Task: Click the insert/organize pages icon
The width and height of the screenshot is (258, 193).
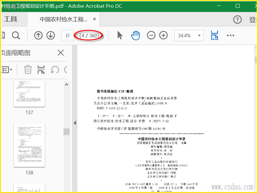Action: click(41, 69)
